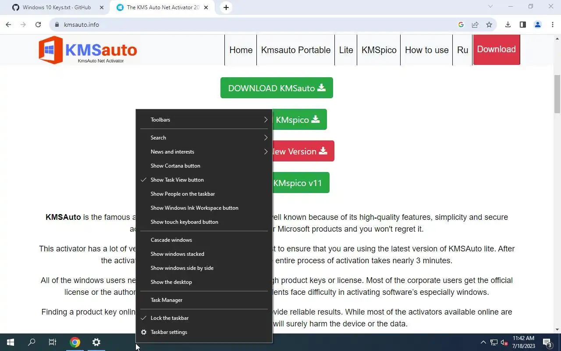Open Chrome downloads icon
Screen dimensions: 561x351
click(508, 25)
